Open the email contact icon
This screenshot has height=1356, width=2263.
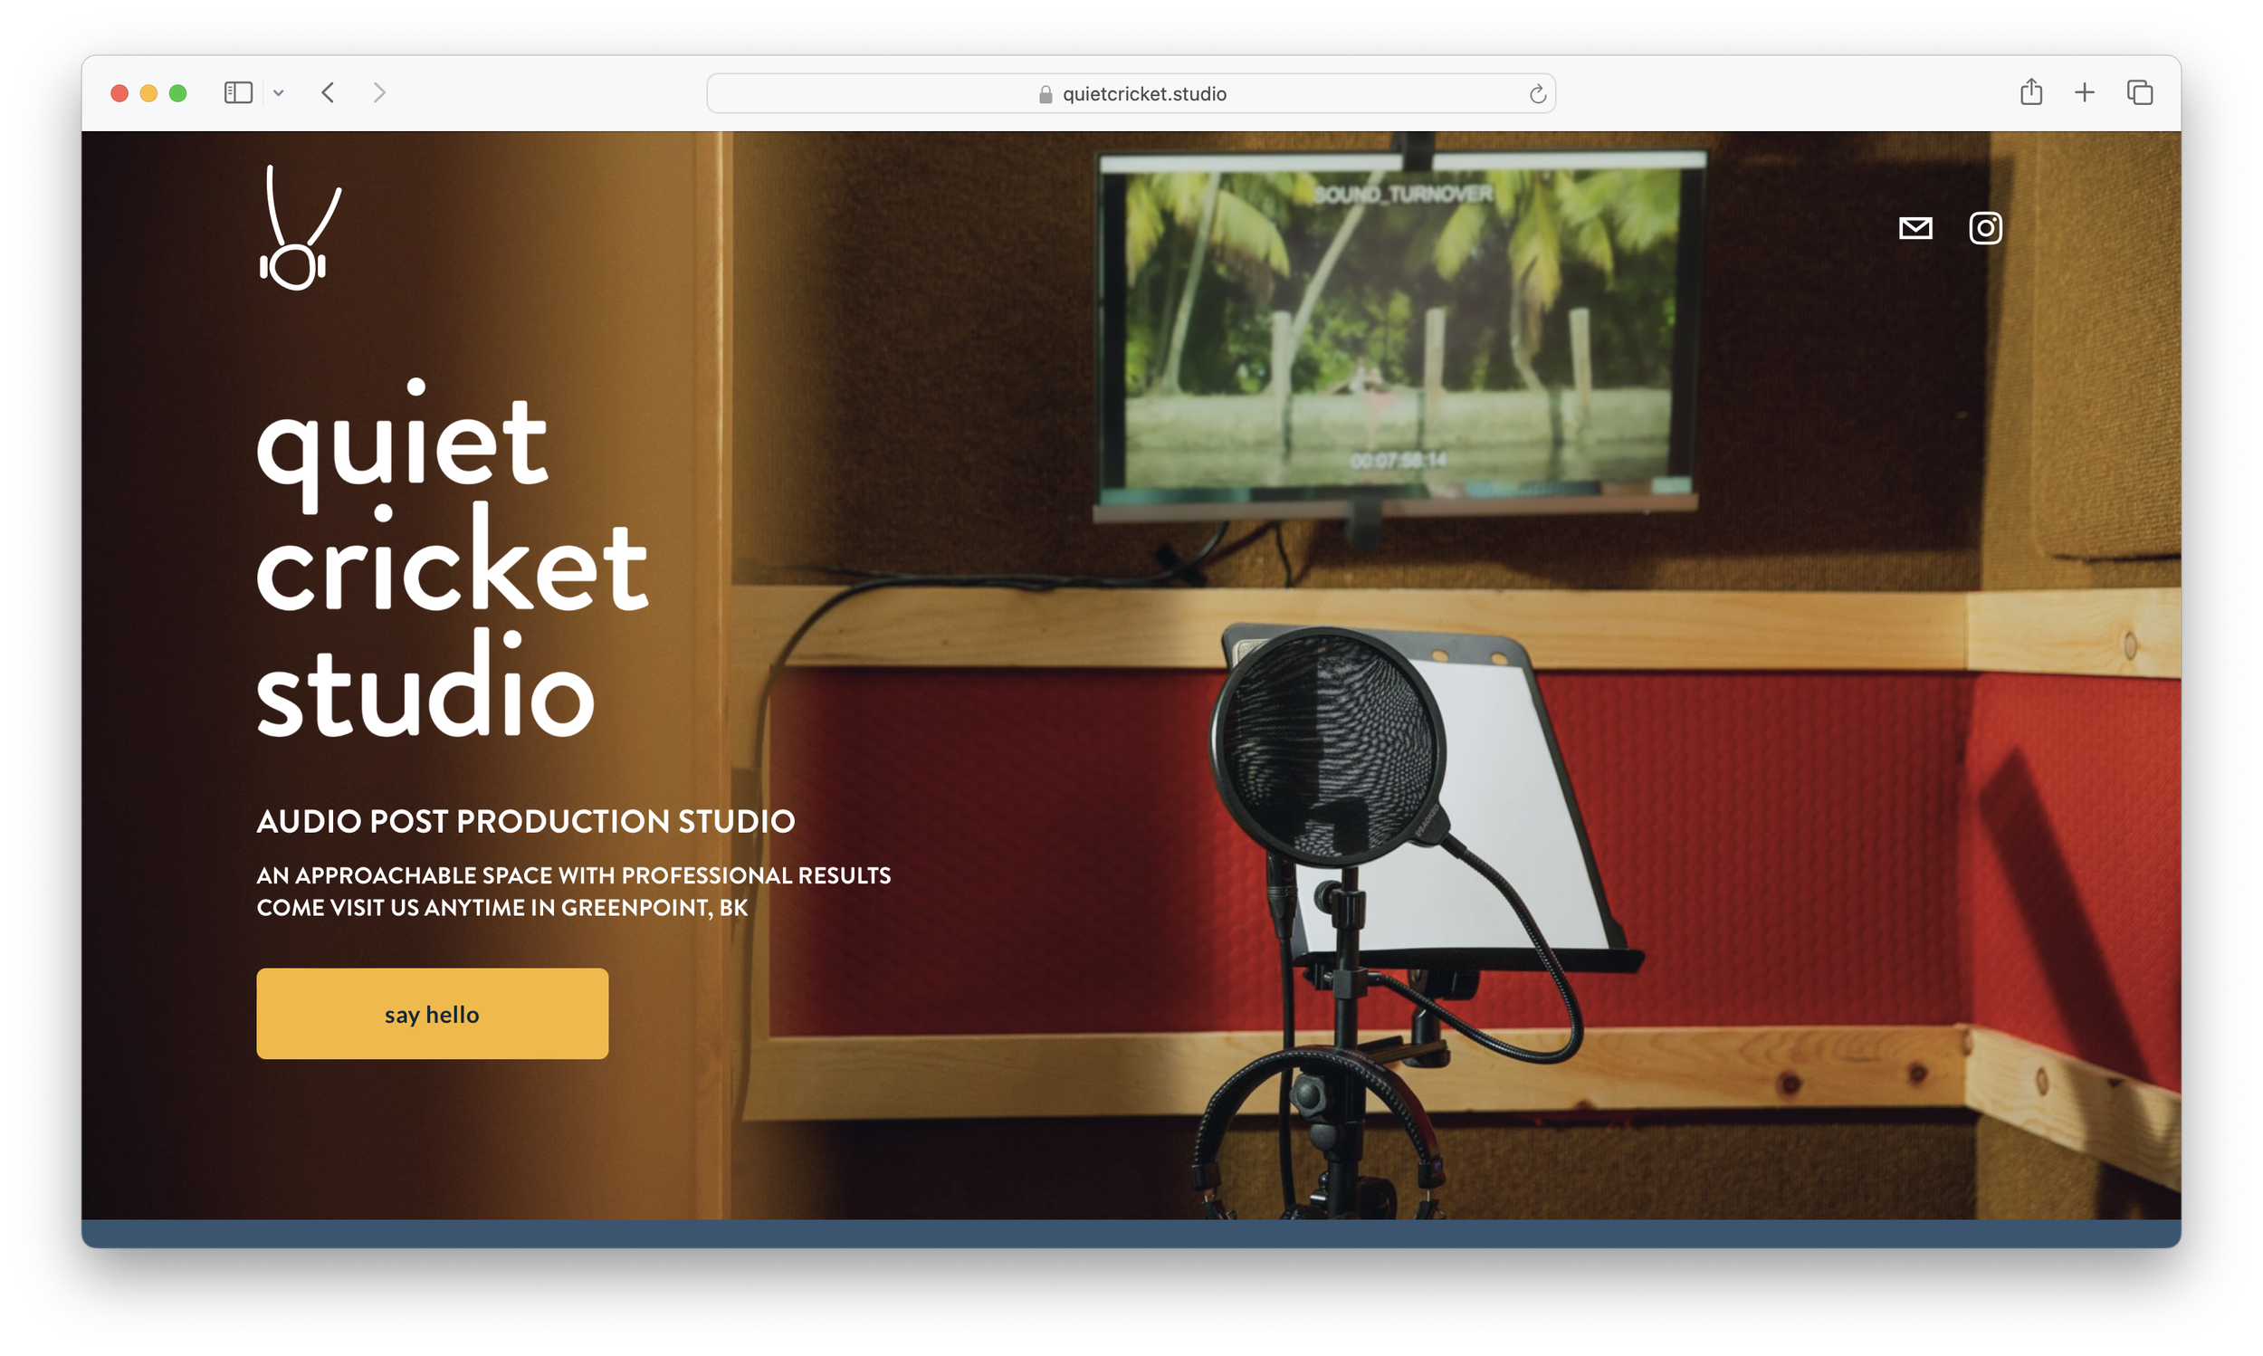coord(1914,228)
